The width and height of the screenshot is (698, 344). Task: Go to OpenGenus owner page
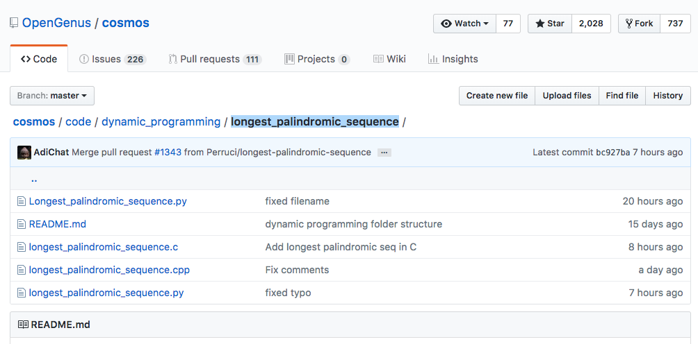[56, 23]
